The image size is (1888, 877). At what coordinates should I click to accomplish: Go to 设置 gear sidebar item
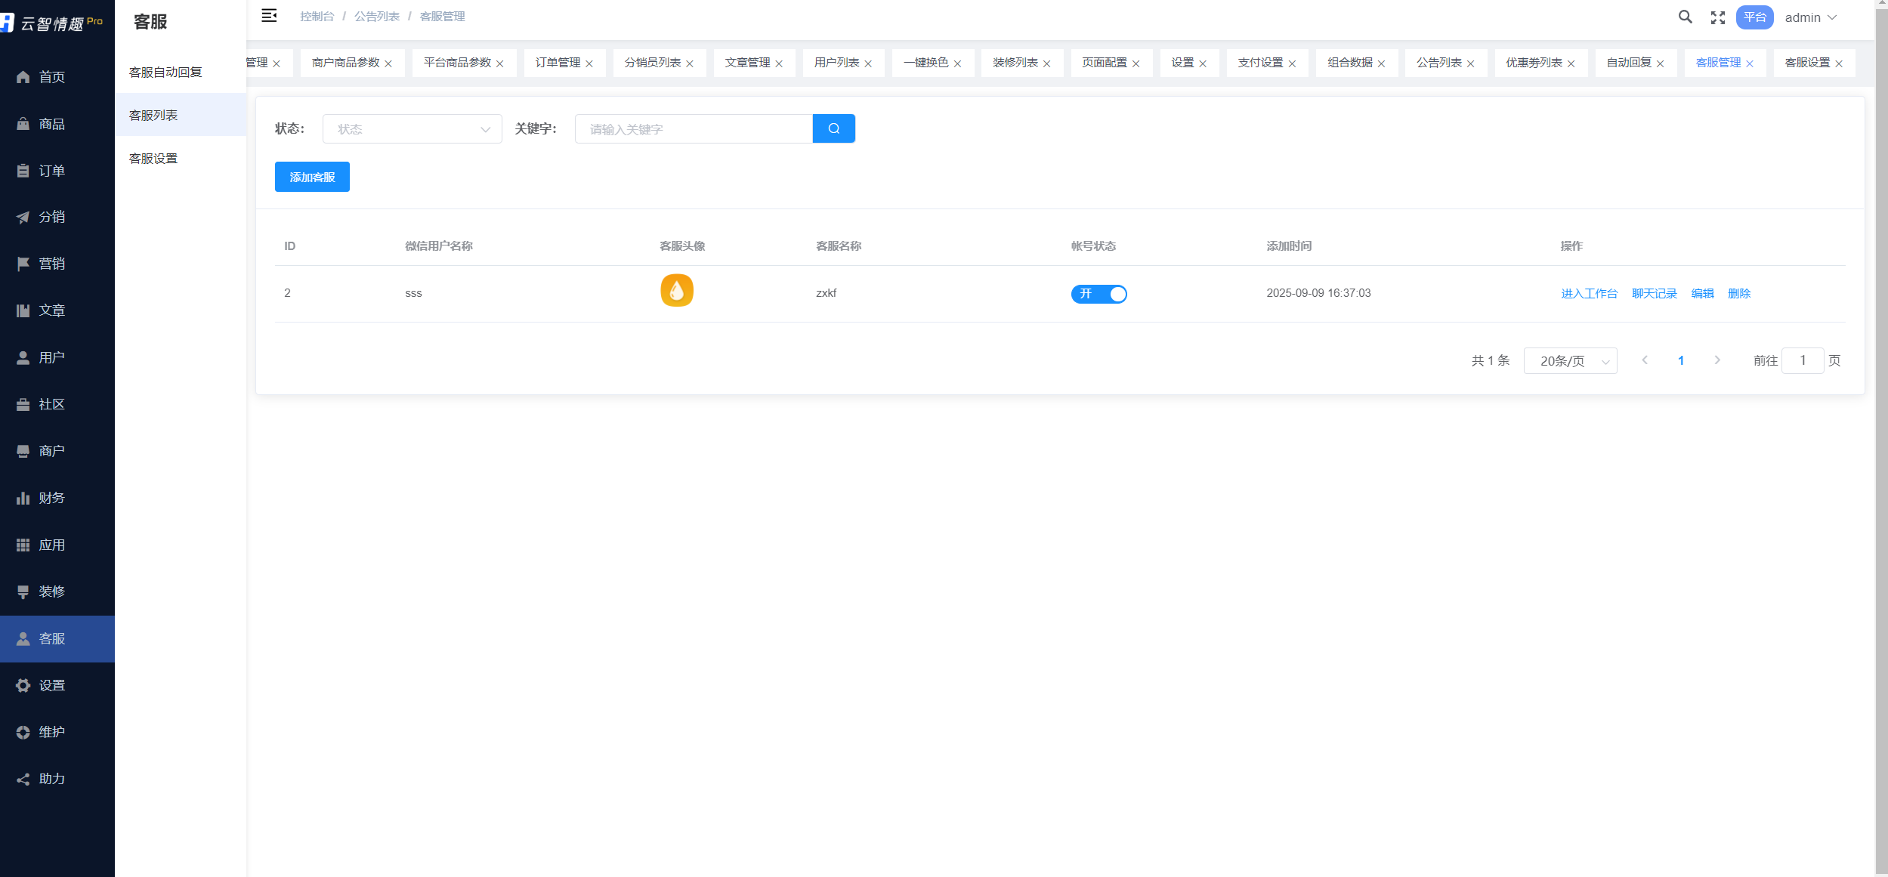[x=51, y=685]
